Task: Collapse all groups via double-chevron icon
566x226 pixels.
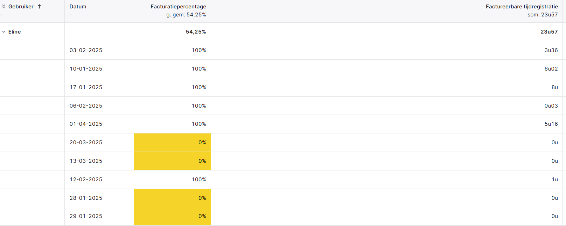Action: pyautogui.click(x=4, y=6)
